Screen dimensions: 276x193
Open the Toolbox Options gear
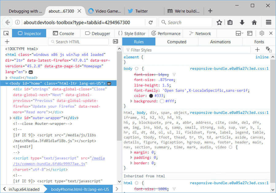coord(262,33)
